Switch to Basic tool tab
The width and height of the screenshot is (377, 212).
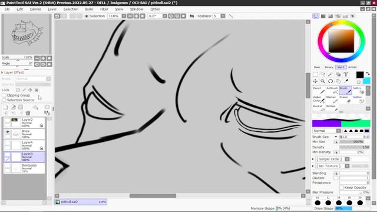(317, 67)
